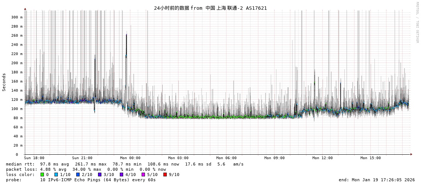Click the '180 m' y-axis value
The width and height of the screenshot is (421, 185).
(x=17, y=72)
